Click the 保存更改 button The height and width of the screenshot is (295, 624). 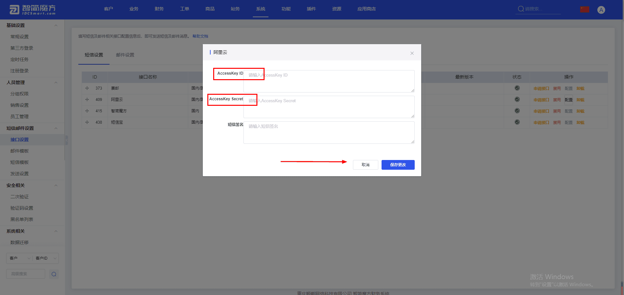pyautogui.click(x=398, y=165)
